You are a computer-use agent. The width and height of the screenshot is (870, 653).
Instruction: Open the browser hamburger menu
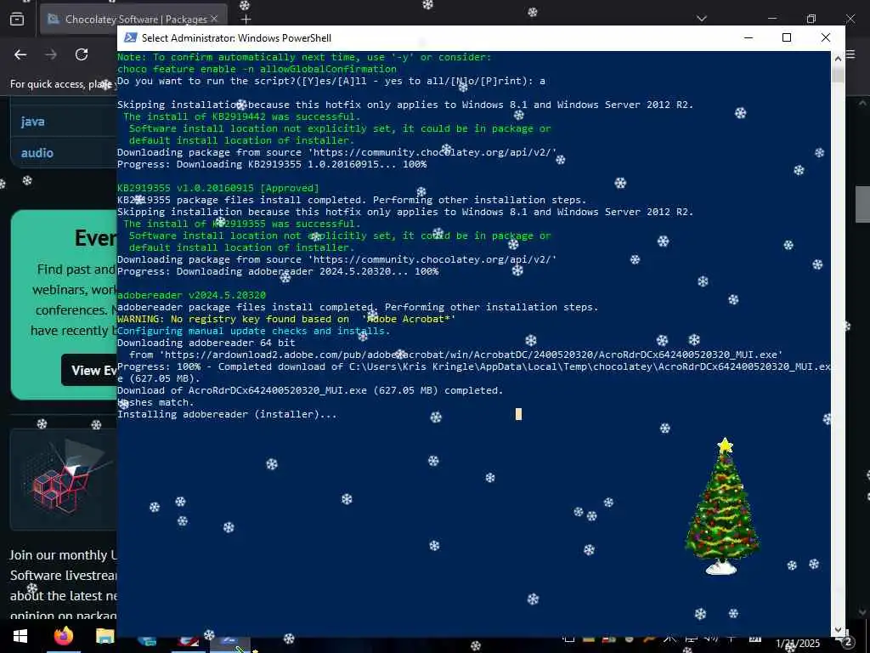click(x=850, y=55)
